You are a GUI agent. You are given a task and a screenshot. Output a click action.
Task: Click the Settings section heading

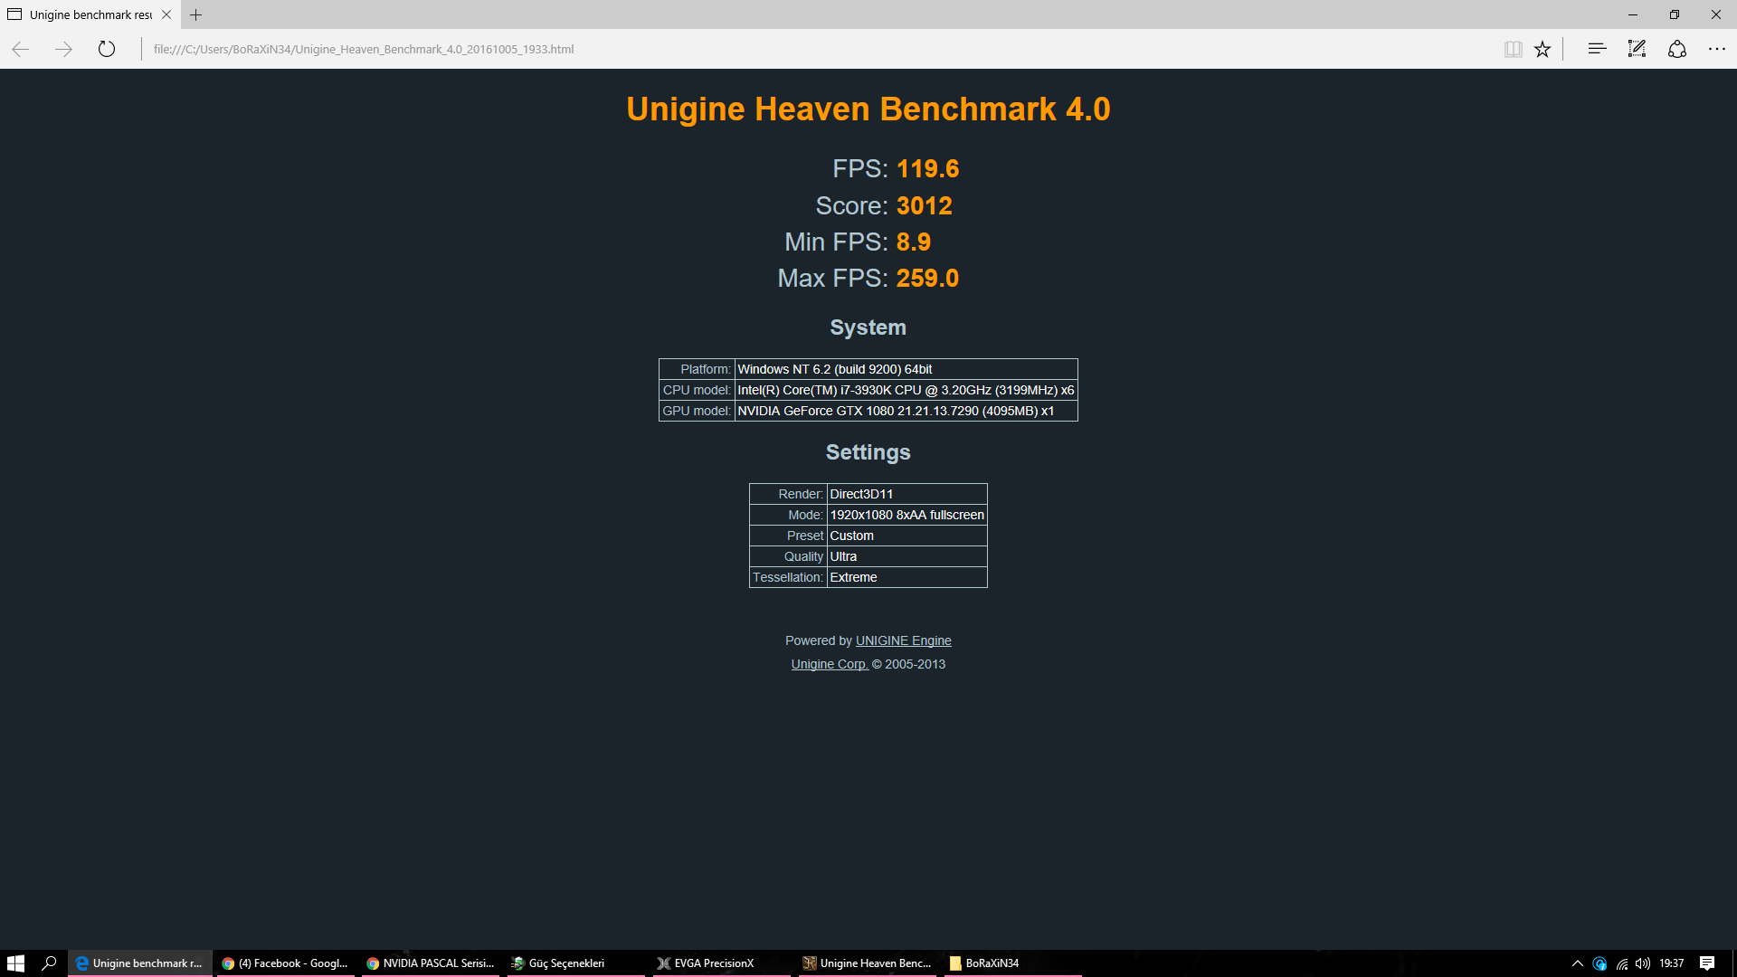click(x=868, y=452)
